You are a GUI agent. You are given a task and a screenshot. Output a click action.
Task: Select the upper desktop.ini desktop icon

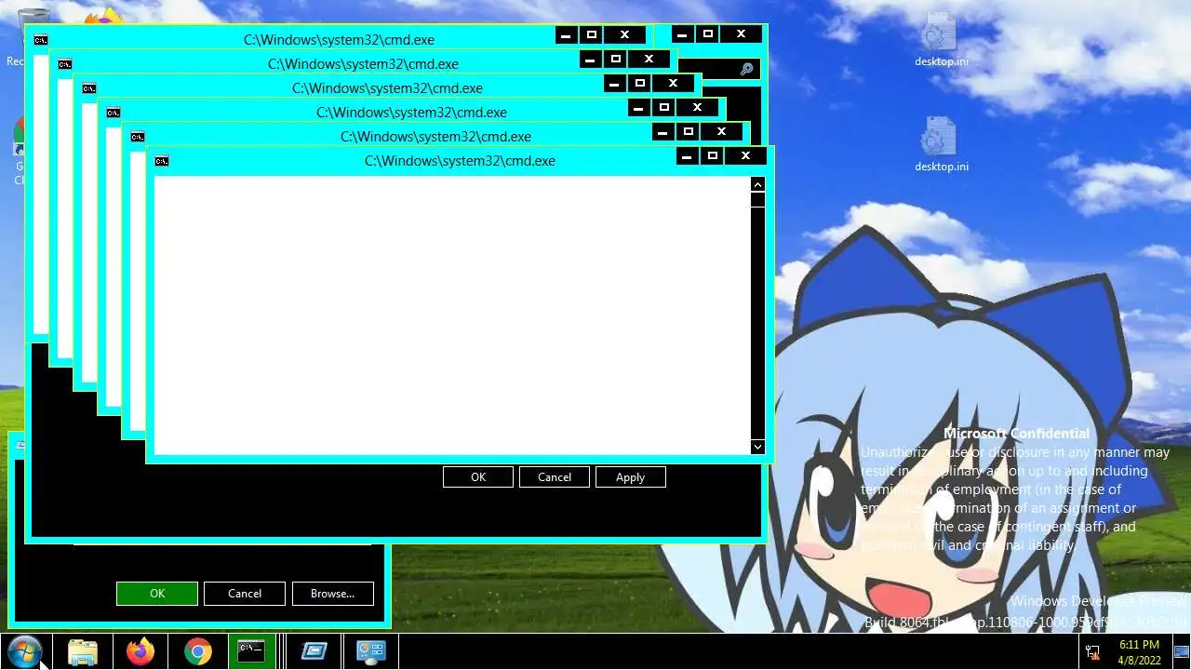[941, 40]
